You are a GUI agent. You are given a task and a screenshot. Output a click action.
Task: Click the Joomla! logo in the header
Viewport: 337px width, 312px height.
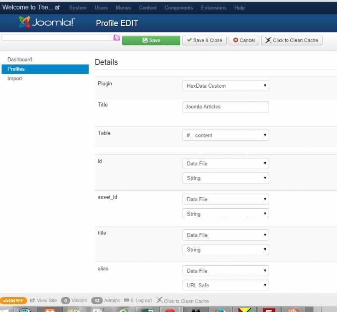point(47,22)
